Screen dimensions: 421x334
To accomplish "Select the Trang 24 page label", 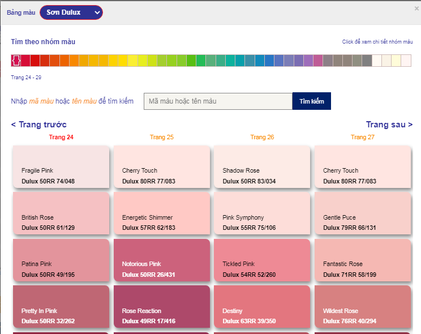I will coord(61,137).
